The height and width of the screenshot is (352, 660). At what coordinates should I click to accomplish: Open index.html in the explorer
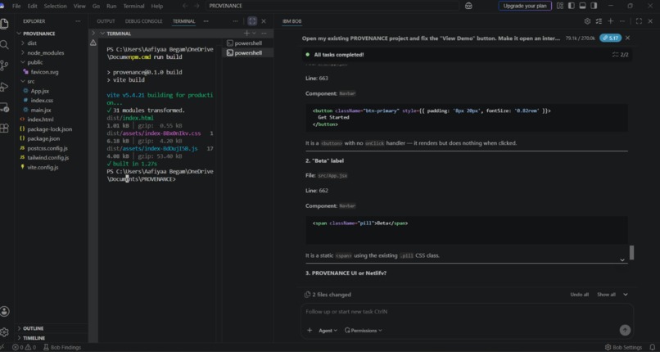40,120
